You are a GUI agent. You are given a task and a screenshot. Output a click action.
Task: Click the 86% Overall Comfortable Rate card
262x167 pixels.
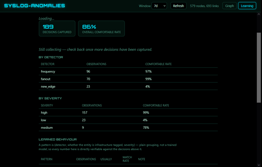point(101,29)
